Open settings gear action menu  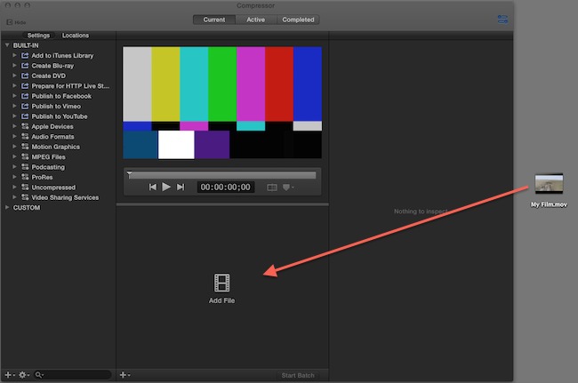(x=24, y=375)
